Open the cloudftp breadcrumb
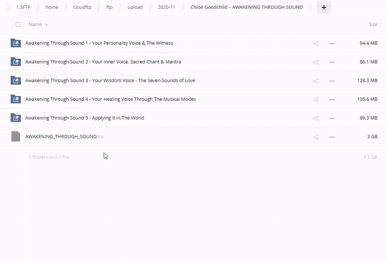Image resolution: width=387 pixels, height=261 pixels. 82,7
